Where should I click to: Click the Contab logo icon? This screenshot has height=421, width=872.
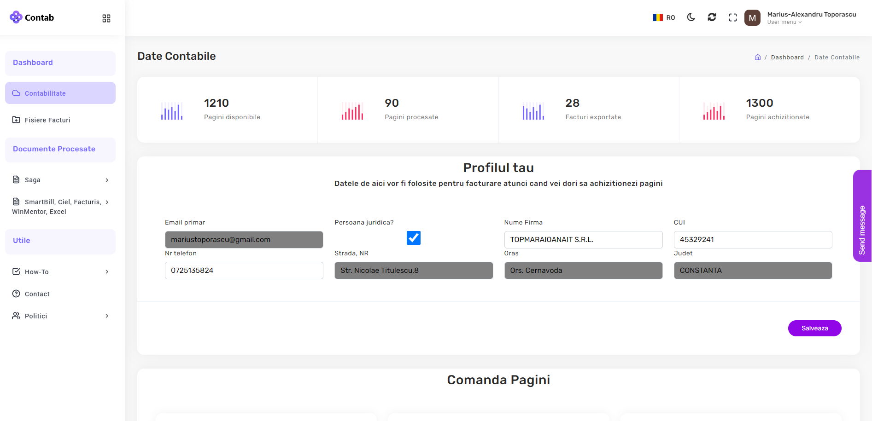[x=16, y=17]
